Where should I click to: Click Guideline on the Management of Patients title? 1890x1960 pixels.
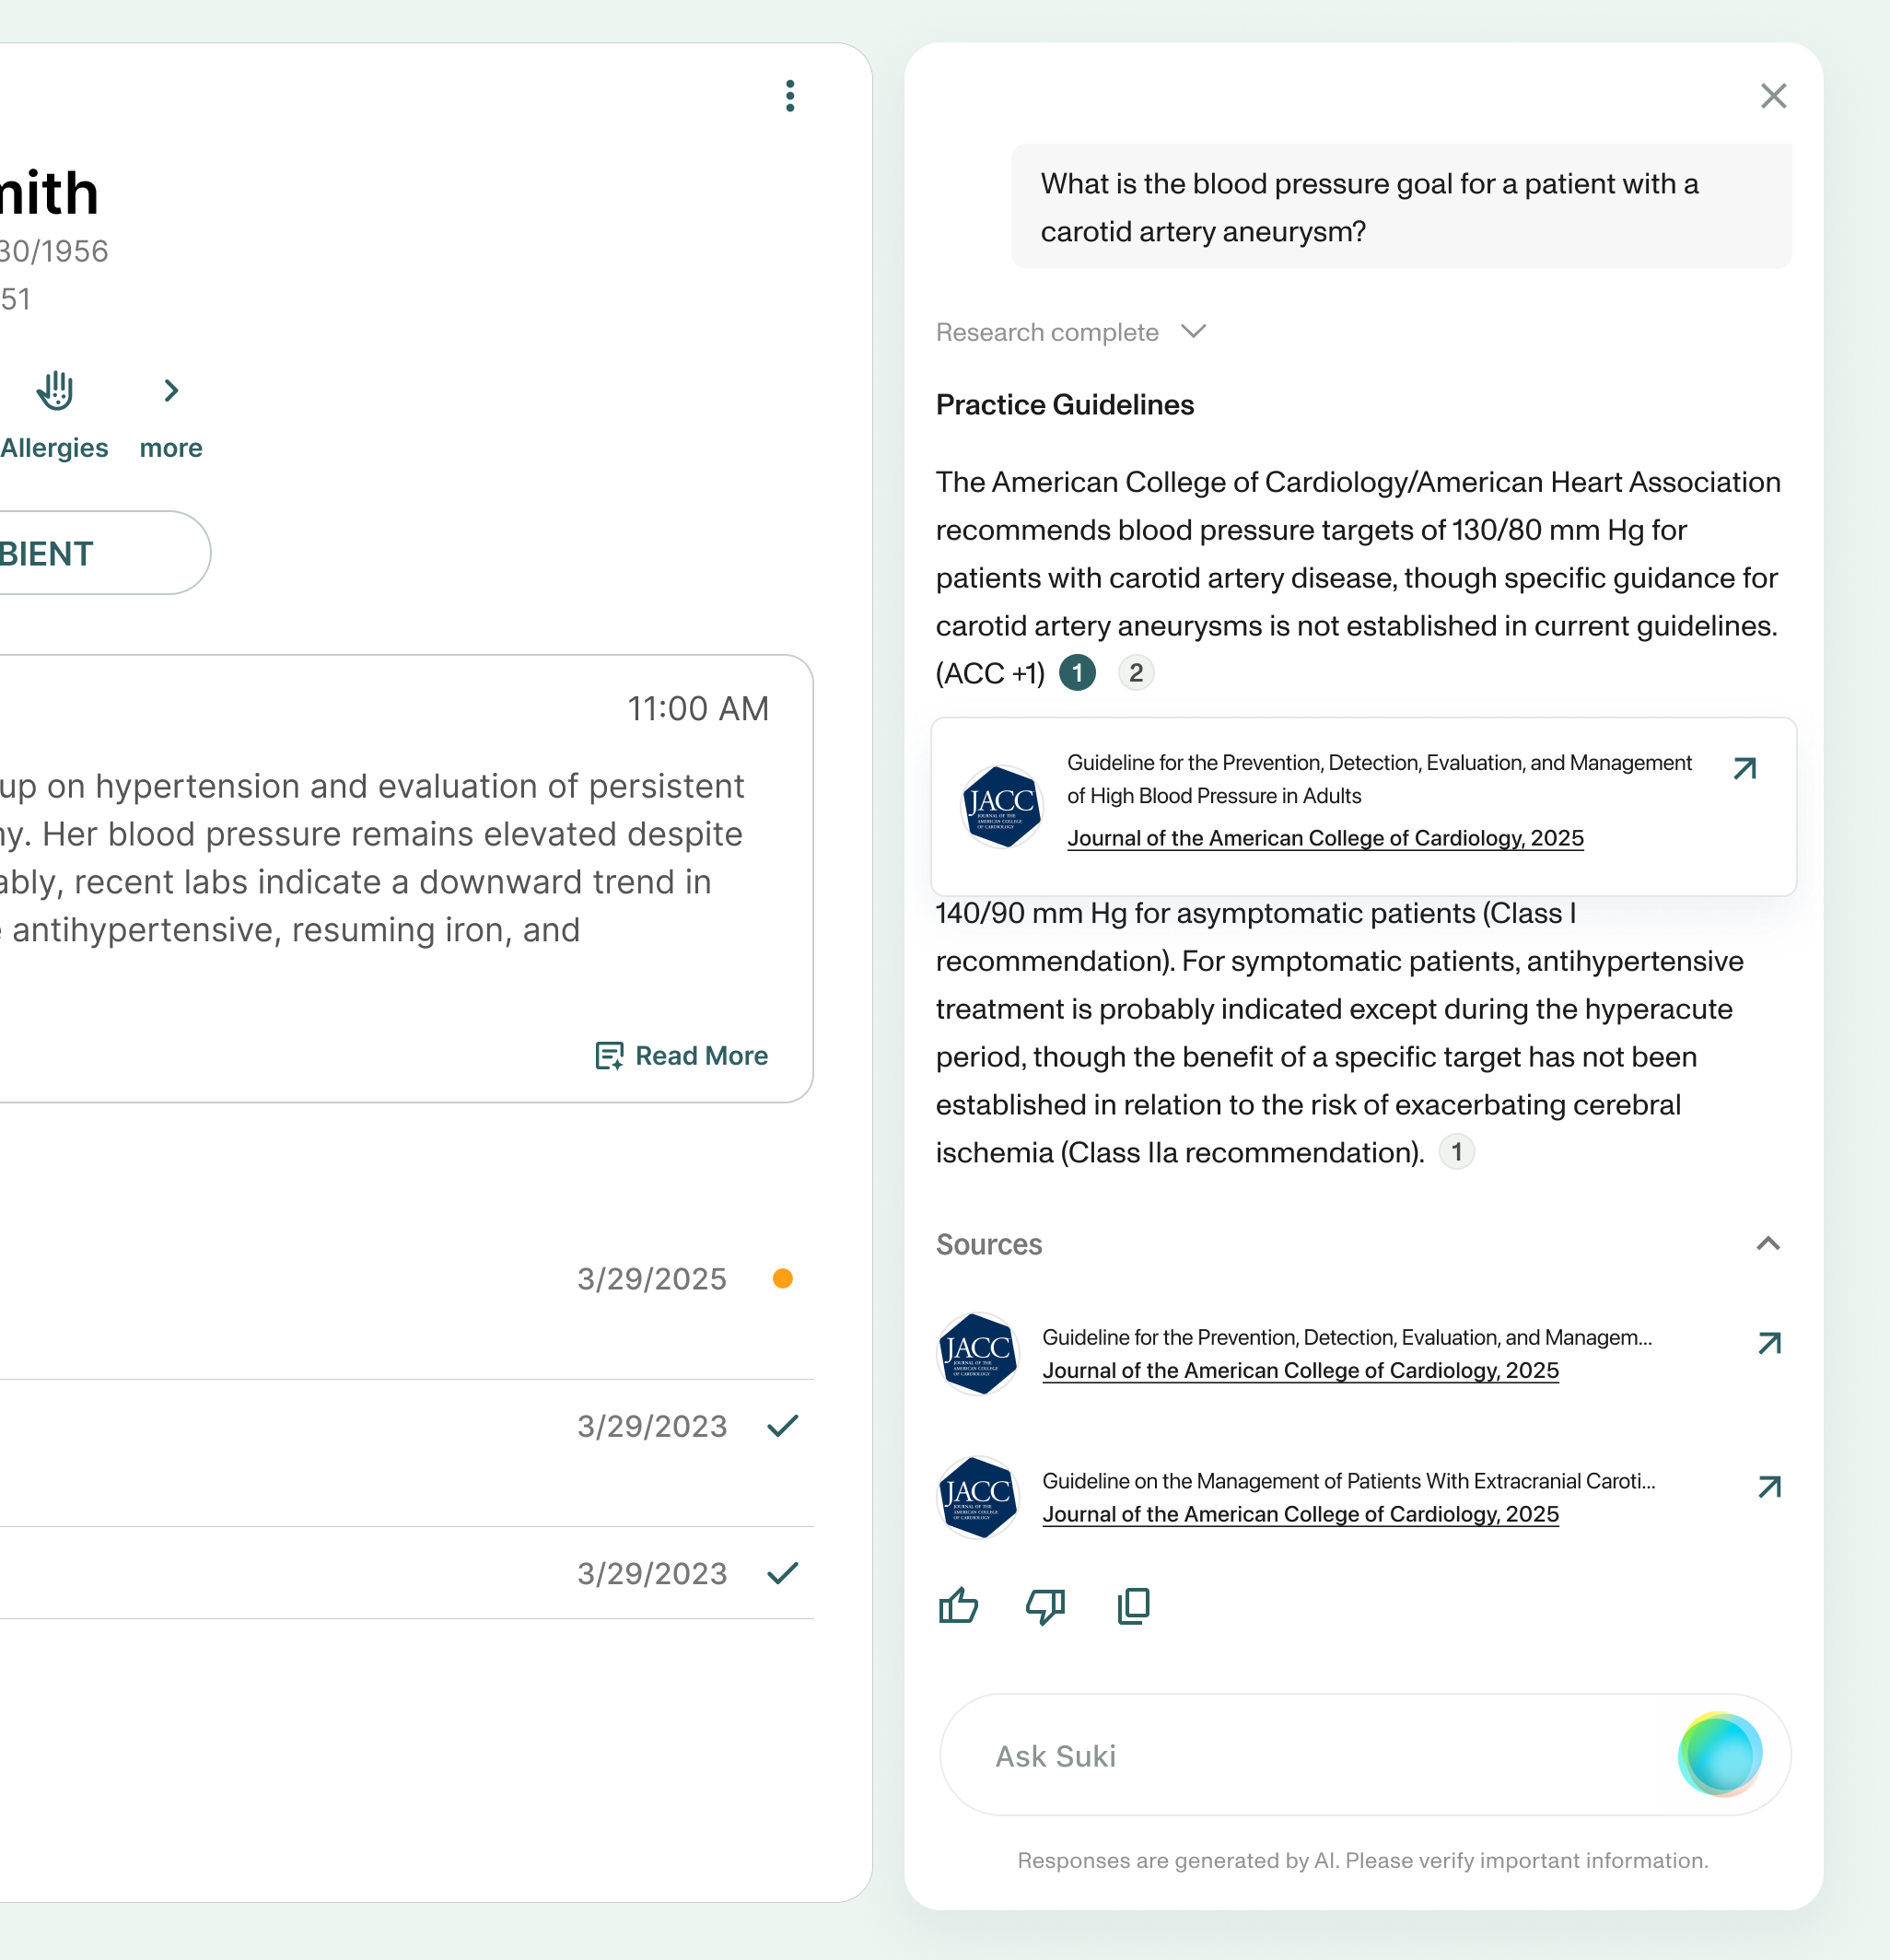coord(1349,1481)
